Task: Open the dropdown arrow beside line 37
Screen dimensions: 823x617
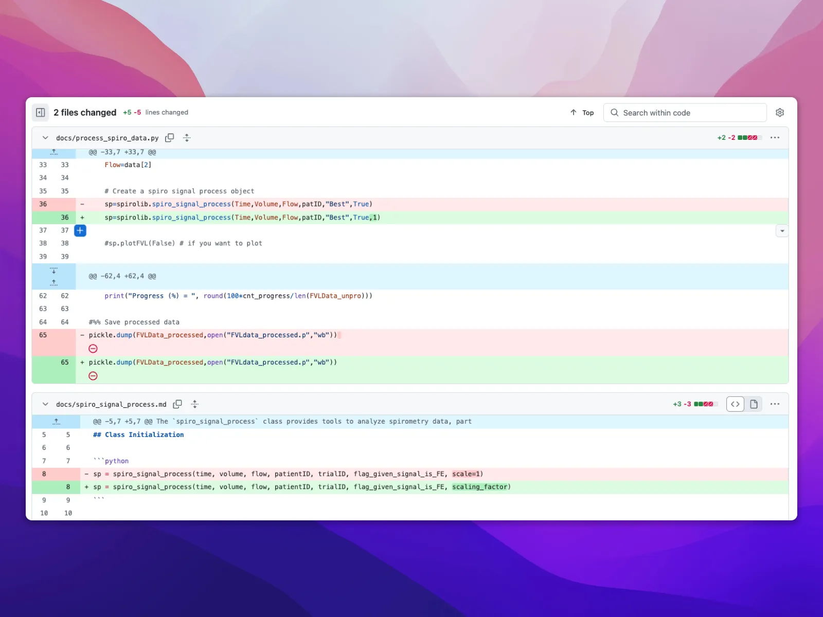Action: coord(782,231)
